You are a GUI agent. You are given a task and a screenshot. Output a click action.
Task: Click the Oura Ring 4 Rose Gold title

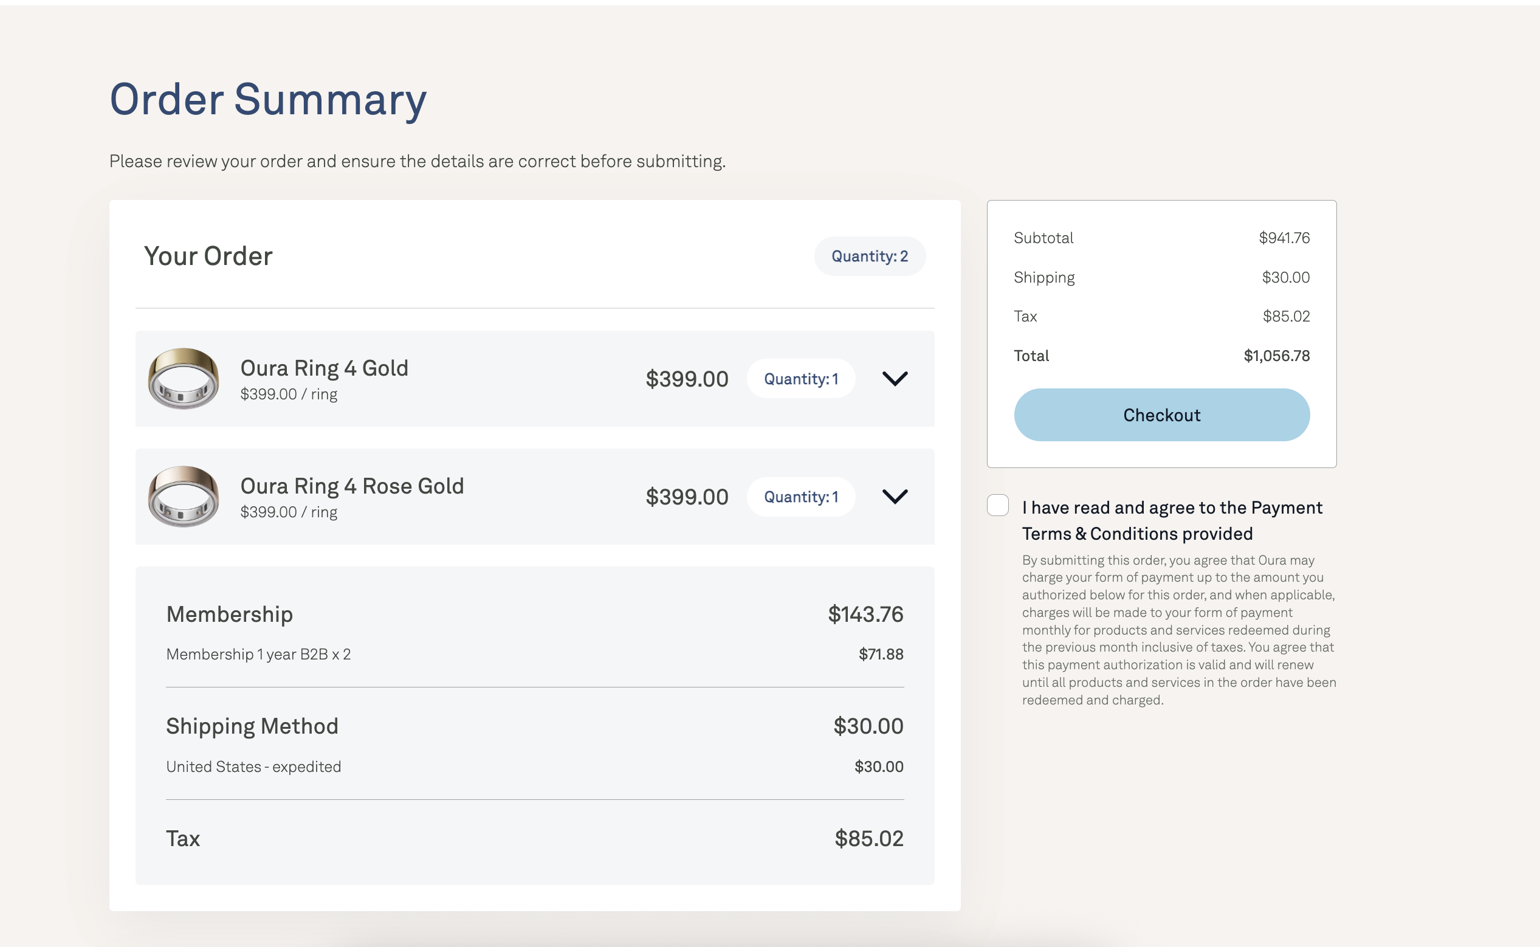(352, 486)
